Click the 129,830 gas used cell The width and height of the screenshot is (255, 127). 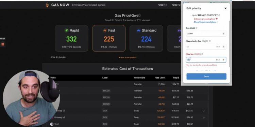pos(161,111)
